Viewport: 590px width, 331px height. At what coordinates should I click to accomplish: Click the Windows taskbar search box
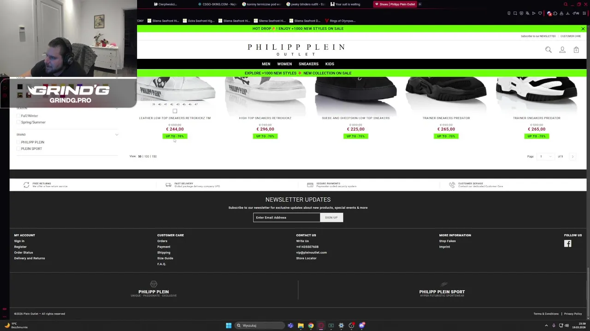(259, 325)
